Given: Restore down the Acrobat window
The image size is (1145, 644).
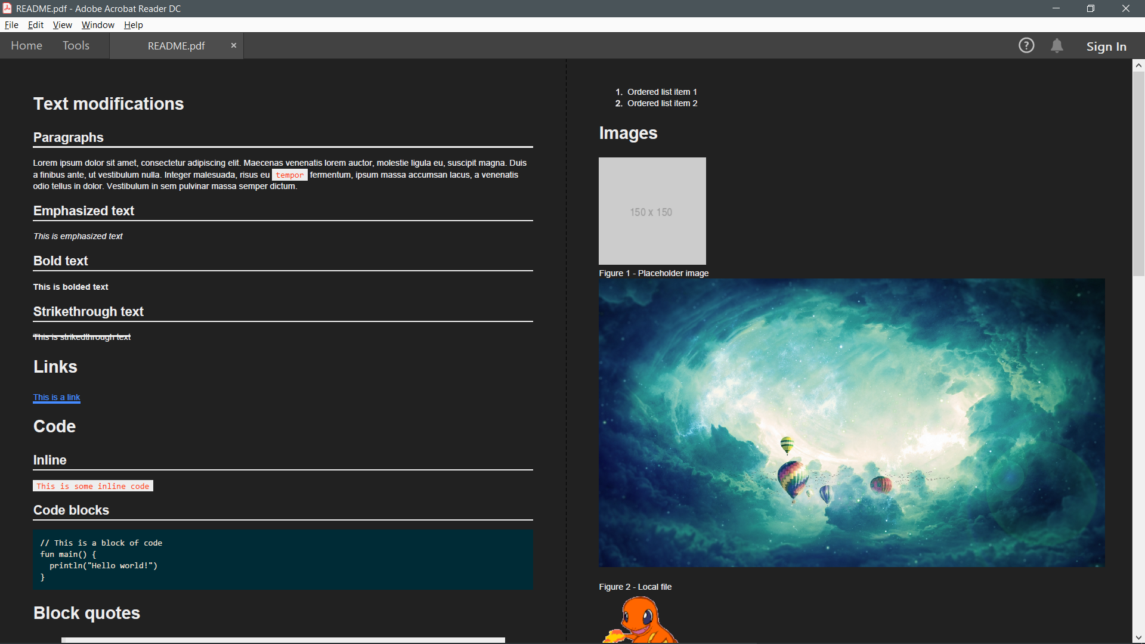Looking at the screenshot, I should pyautogui.click(x=1090, y=8).
